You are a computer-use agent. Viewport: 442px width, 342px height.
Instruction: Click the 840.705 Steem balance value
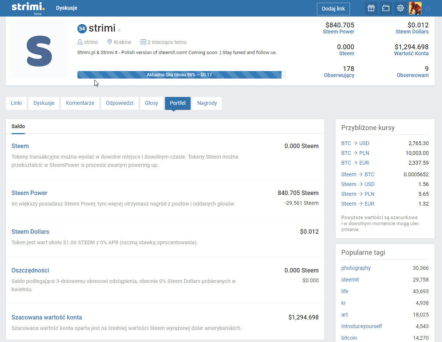[x=298, y=193]
